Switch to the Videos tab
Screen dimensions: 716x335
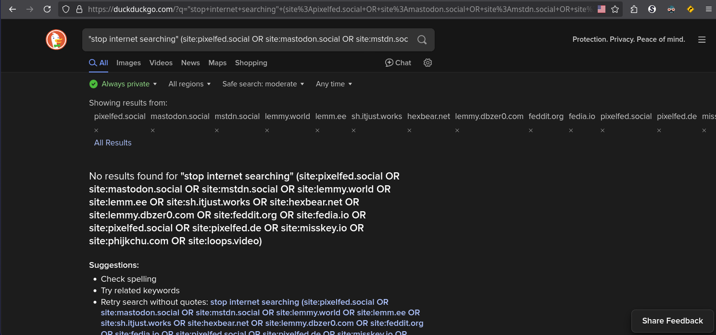tap(161, 63)
